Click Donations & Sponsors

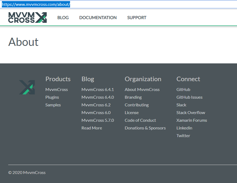(145, 128)
